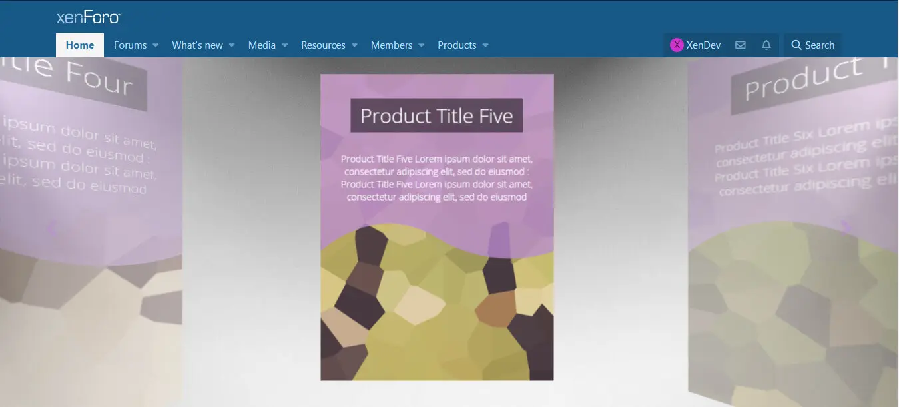Image resolution: width=899 pixels, height=407 pixels.
Task: Expand the Products dropdown arrow
Action: coord(485,45)
